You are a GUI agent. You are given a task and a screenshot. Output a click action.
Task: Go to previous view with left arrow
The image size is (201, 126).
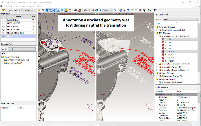pos(100,10)
